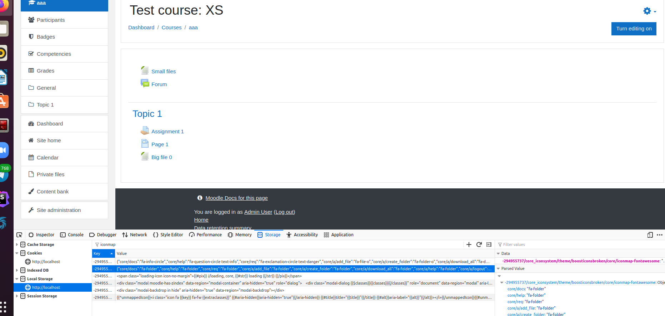Select the loading-icon span template row

(293, 276)
